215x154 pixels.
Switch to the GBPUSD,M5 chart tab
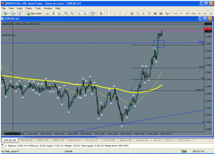point(126,140)
